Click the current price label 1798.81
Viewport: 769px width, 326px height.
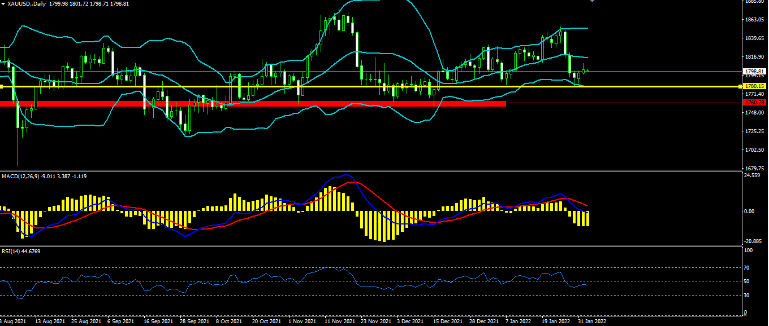[x=754, y=71]
